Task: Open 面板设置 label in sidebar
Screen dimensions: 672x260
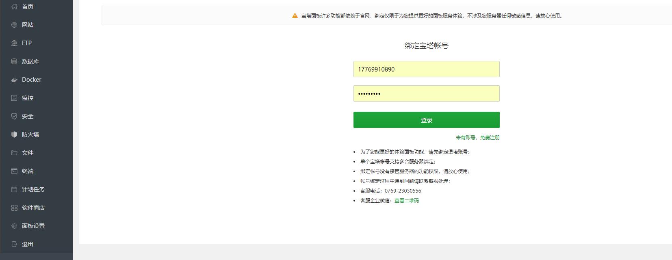Action: [33, 226]
